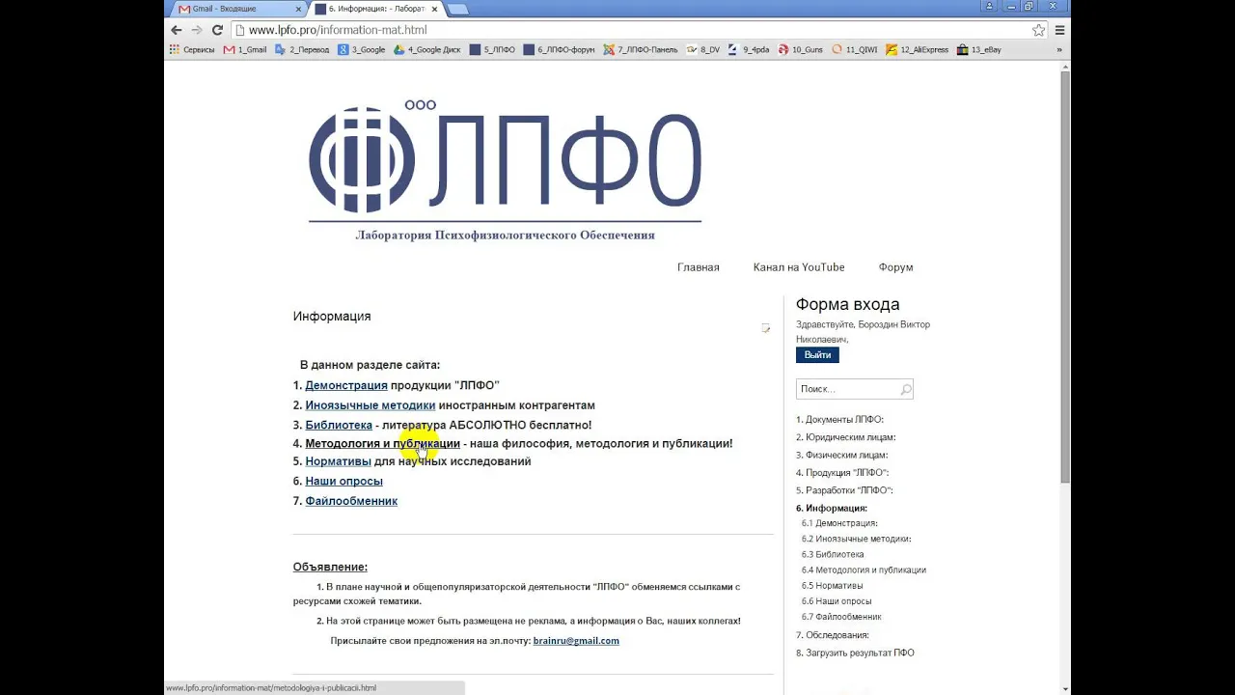The height and width of the screenshot is (695, 1235).
Task: Open the Chrome menu hamburger icon
Action: (x=1059, y=30)
